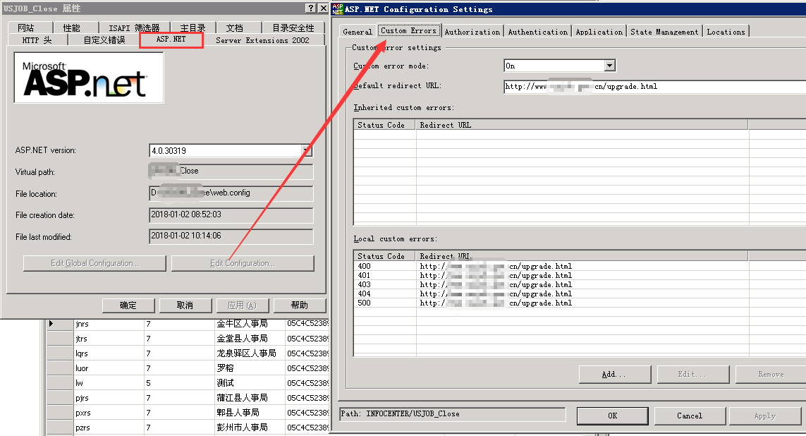
Task: Open the 目录安全性 tab
Action: 293,28
